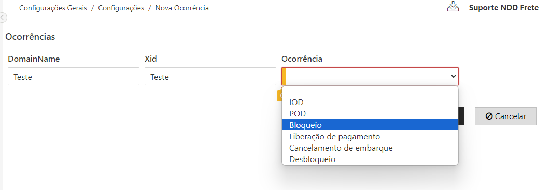Viewport: 551px width, 190px height.
Task: Go to Configurações Gerais breadcrumb
Action: pos(53,8)
